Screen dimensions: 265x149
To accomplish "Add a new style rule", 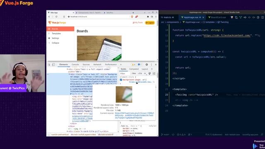I will [145, 74].
